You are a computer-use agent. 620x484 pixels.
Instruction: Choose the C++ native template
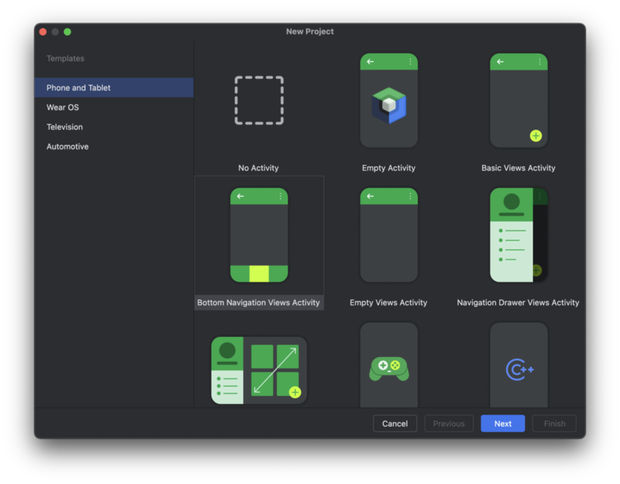[x=518, y=365]
